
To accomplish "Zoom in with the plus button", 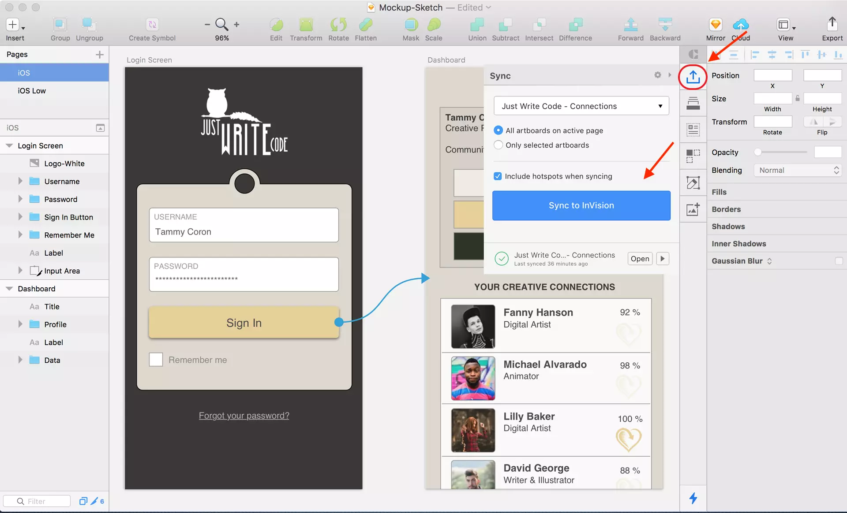I will (236, 25).
